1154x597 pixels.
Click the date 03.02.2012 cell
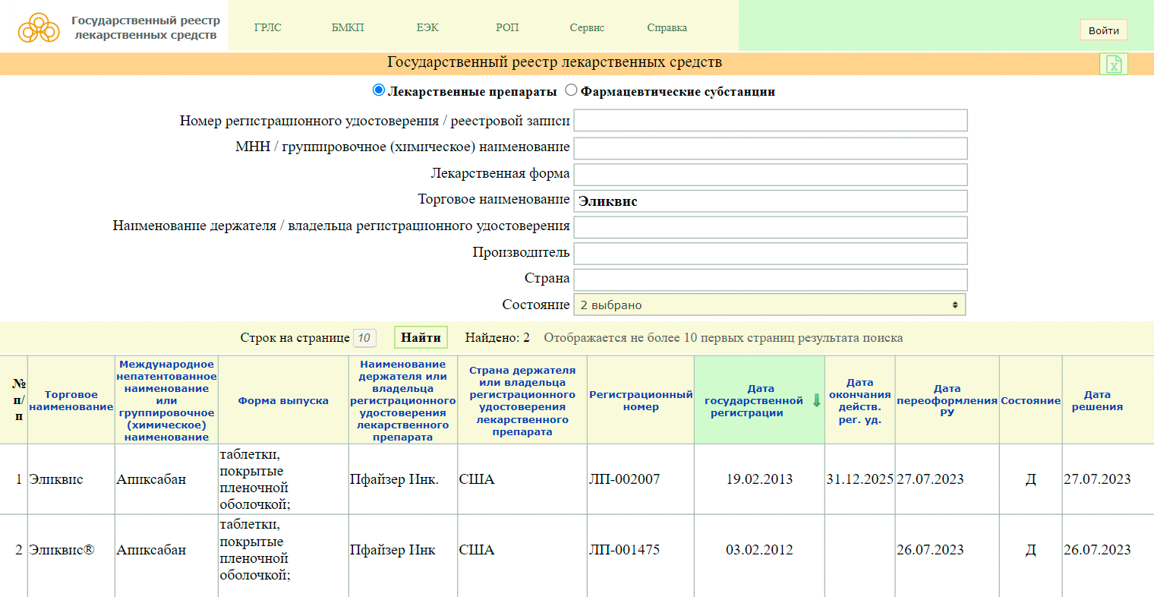[759, 550]
